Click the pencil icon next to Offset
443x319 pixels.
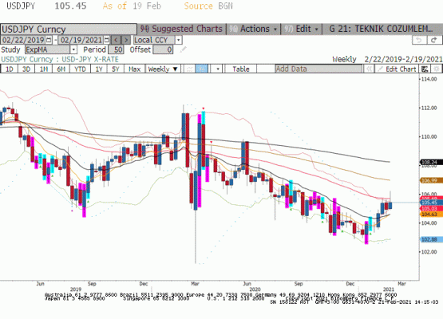pyautogui.click(x=183, y=50)
